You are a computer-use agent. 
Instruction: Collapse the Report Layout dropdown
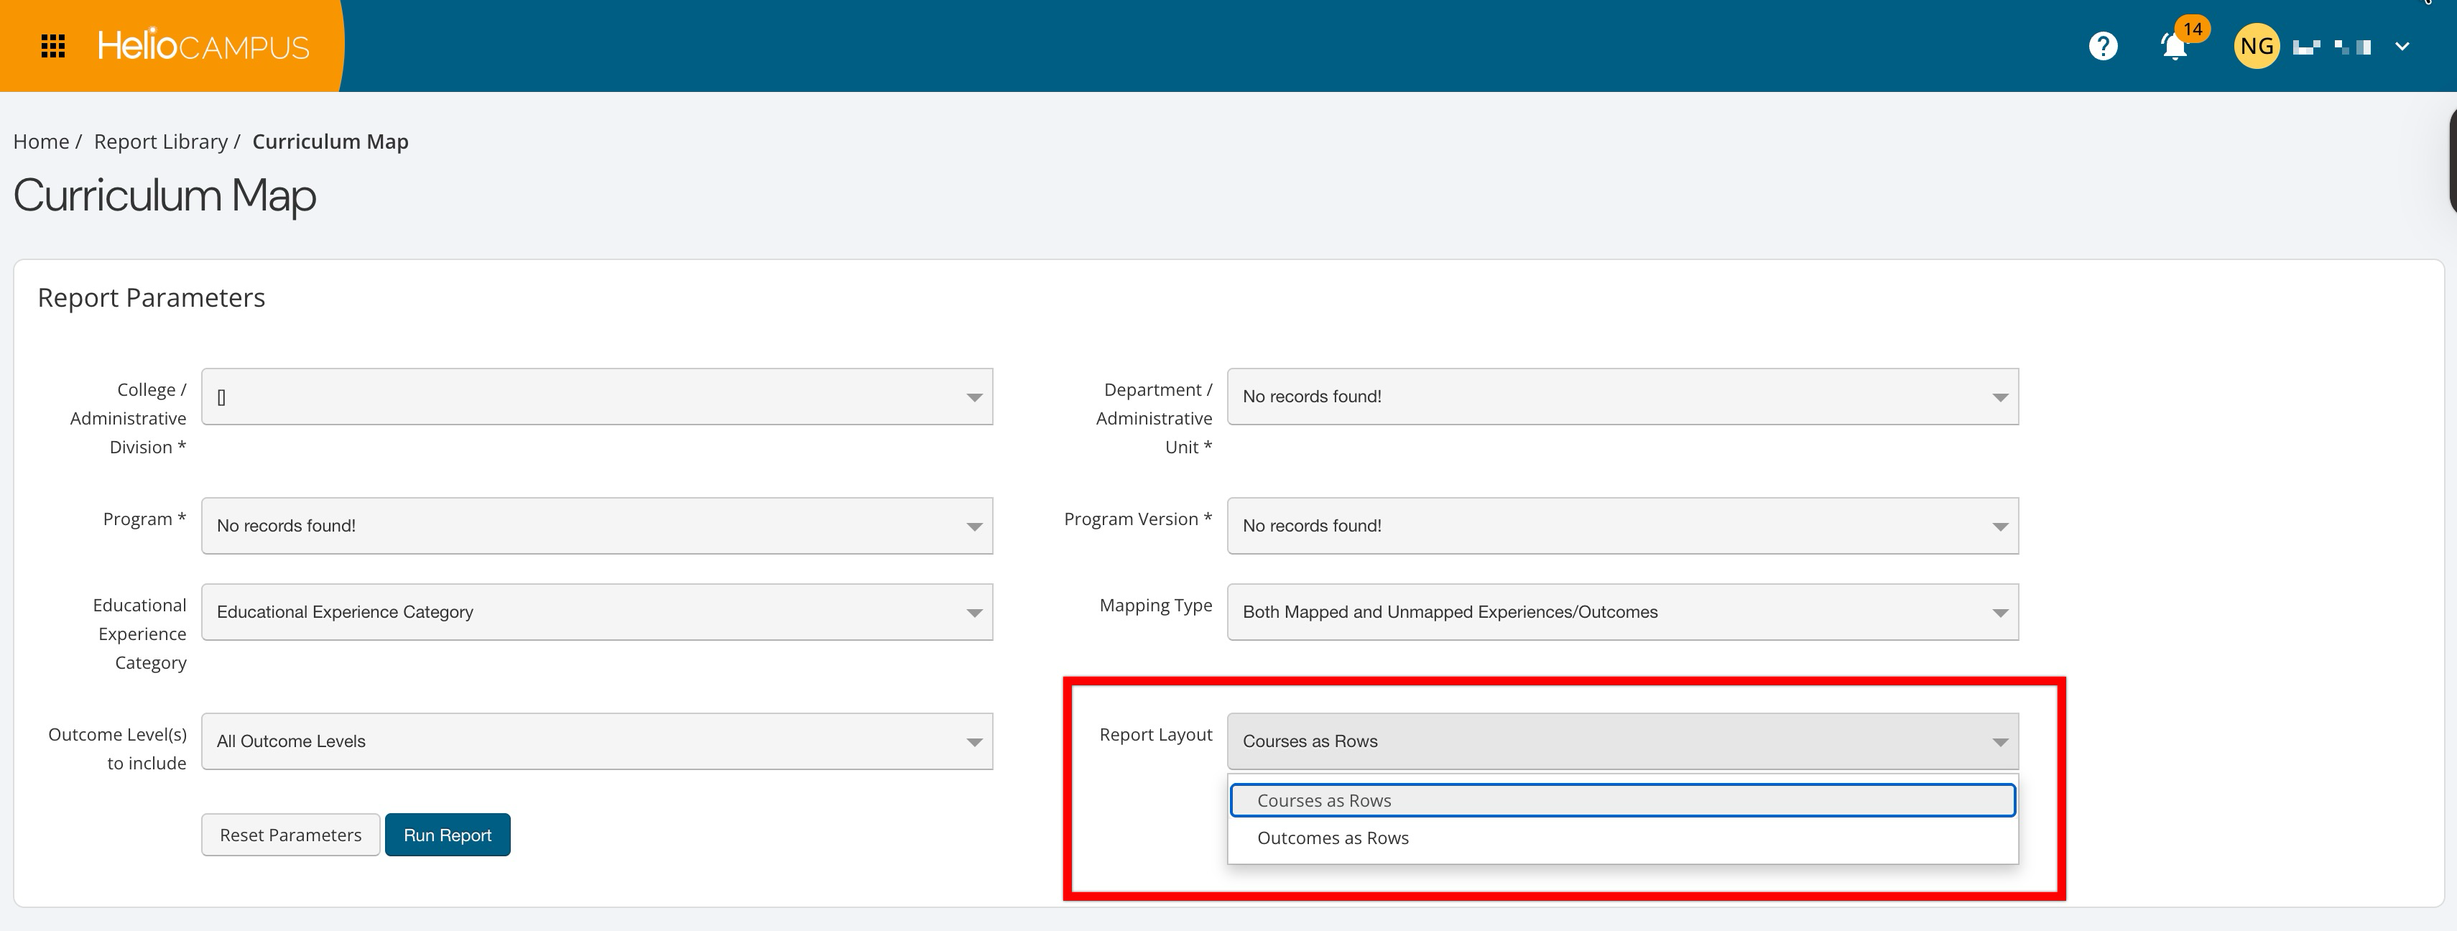(1621, 741)
